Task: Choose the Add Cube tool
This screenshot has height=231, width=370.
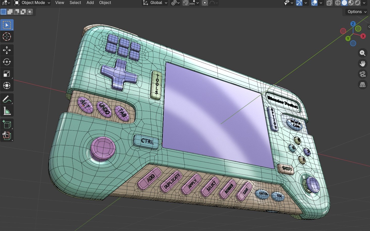Action: point(7,125)
